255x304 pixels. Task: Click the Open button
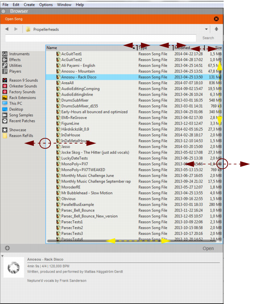click(208, 249)
